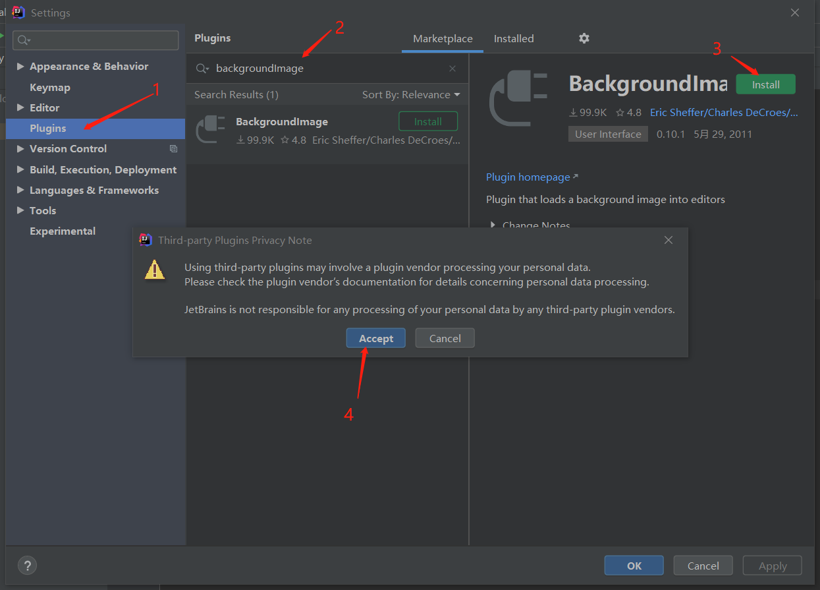Expand Build, Execution, Deployment node
The width and height of the screenshot is (820, 590).
20,170
